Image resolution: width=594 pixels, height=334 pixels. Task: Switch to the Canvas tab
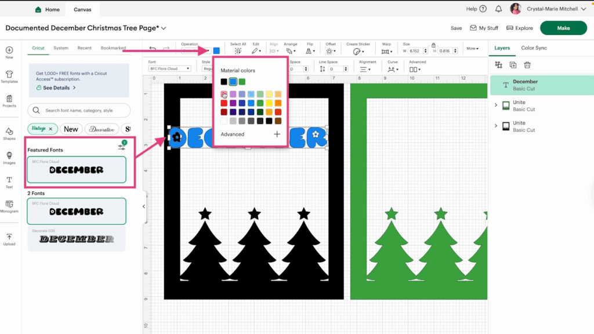tap(82, 9)
